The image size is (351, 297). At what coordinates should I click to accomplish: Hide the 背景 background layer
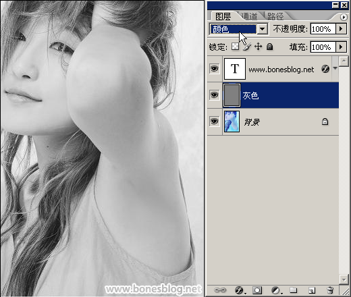(x=214, y=122)
